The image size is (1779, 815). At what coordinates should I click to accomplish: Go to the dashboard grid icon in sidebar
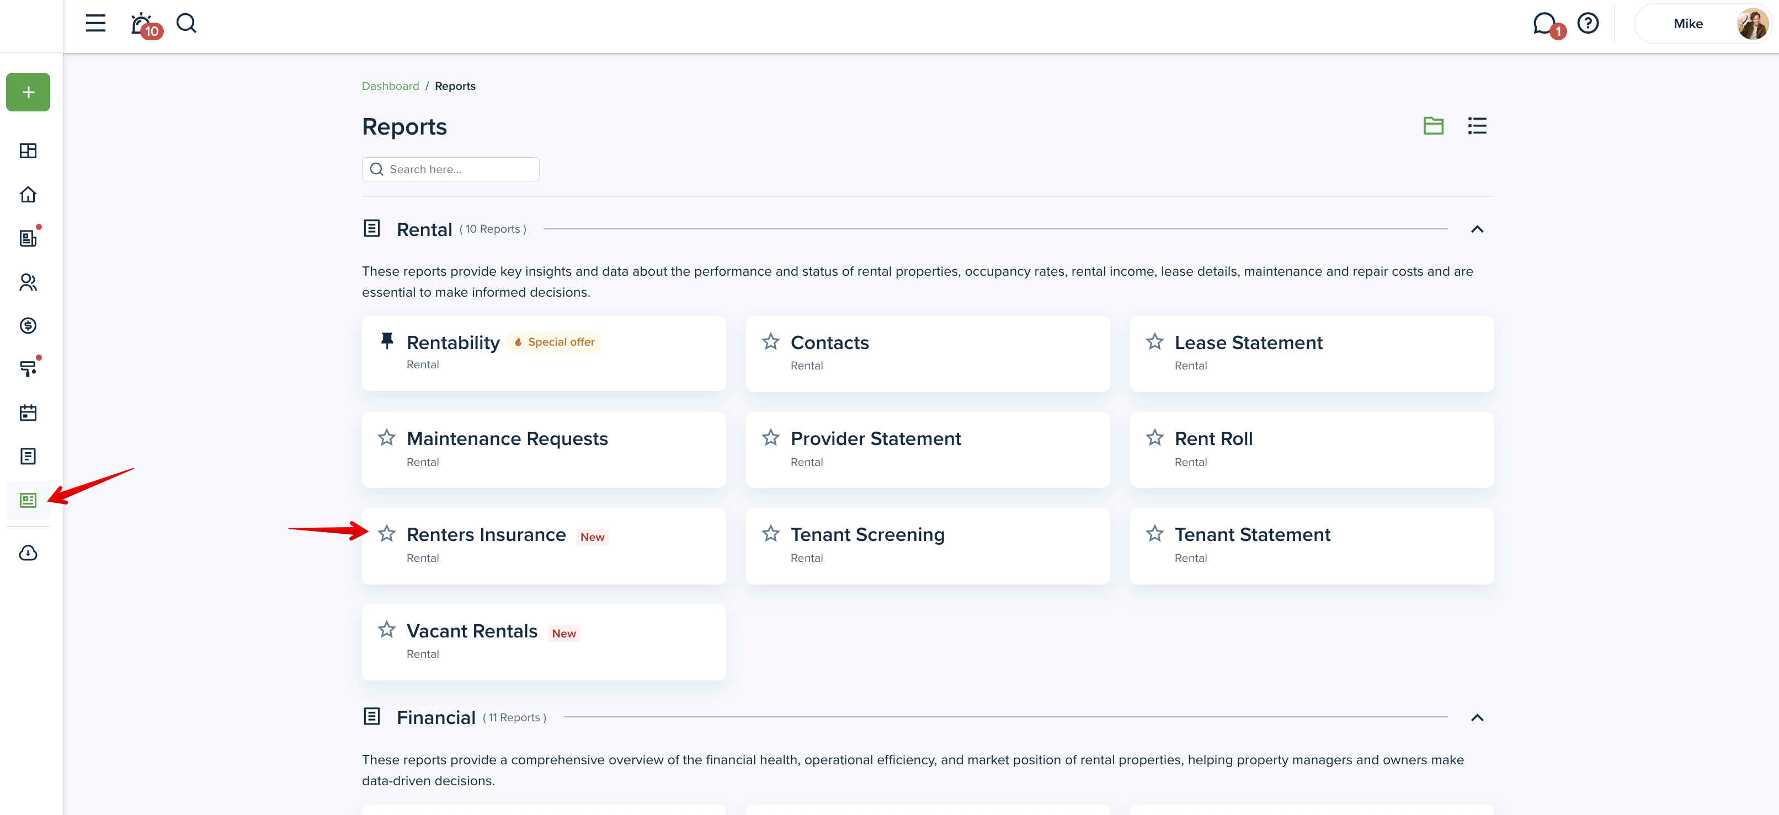click(28, 151)
